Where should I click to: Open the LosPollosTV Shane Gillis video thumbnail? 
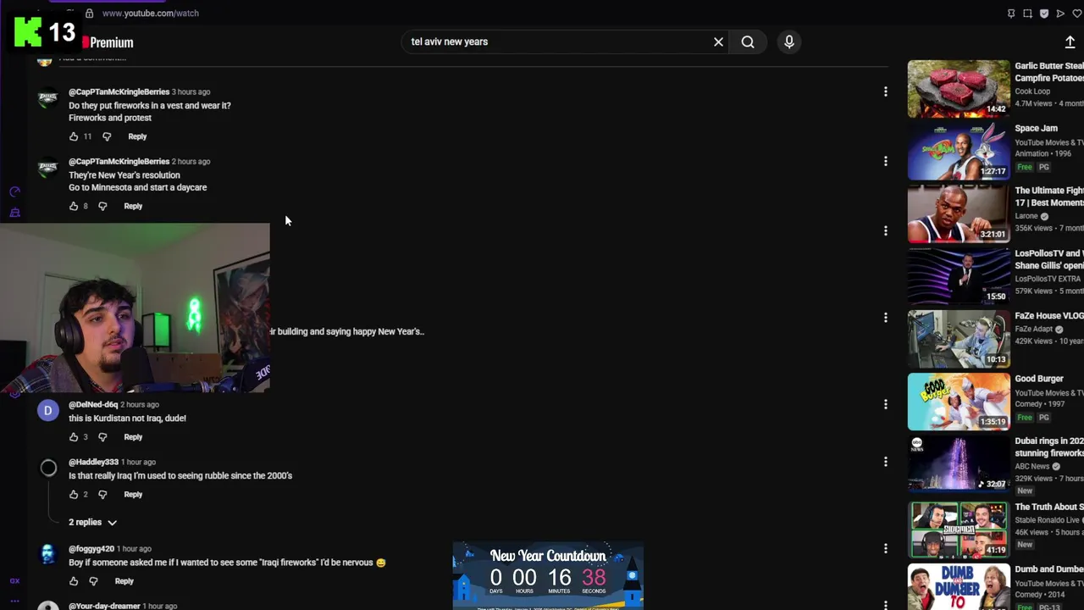[x=959, y=276]
